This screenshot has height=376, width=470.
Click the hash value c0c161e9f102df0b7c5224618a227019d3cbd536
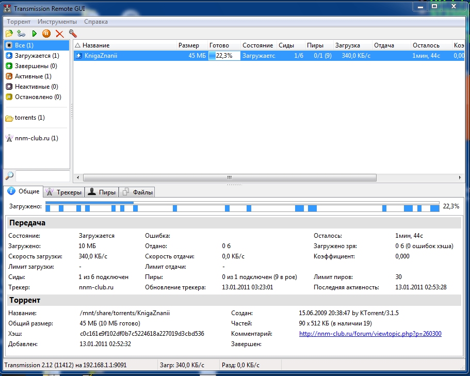pyautogui.click(x=142, y=334)
